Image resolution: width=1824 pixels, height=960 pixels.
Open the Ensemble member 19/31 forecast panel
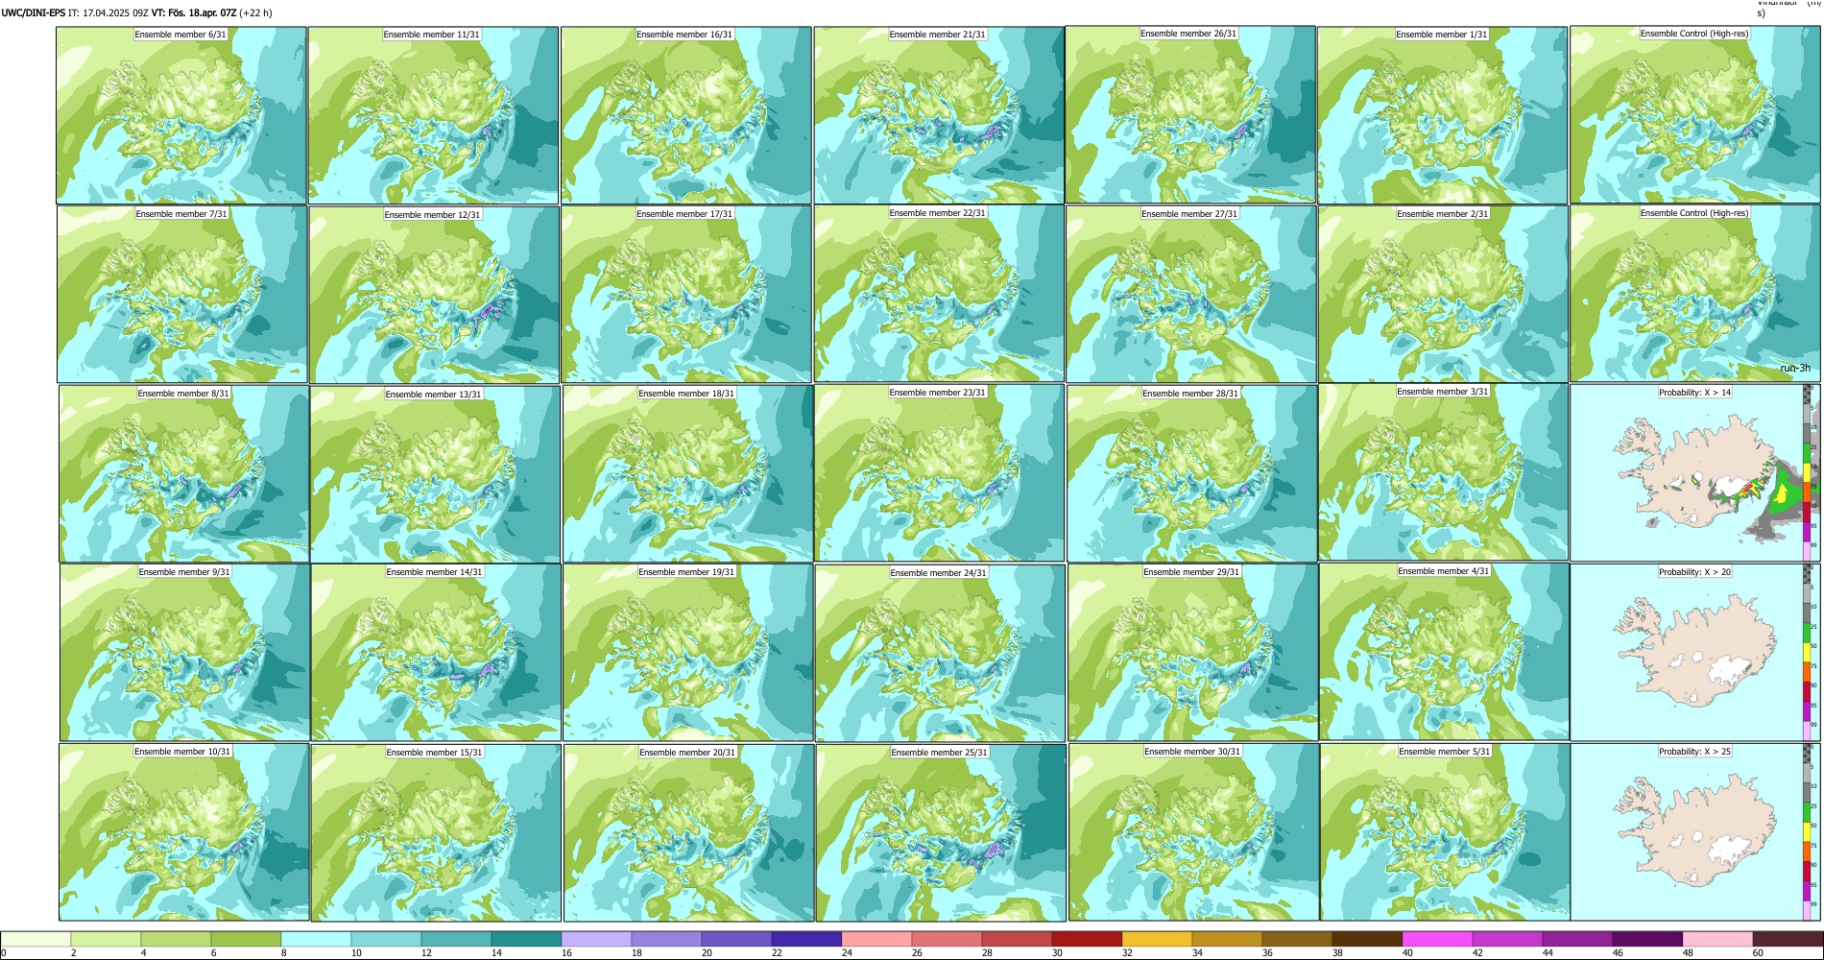pos(687,653)
